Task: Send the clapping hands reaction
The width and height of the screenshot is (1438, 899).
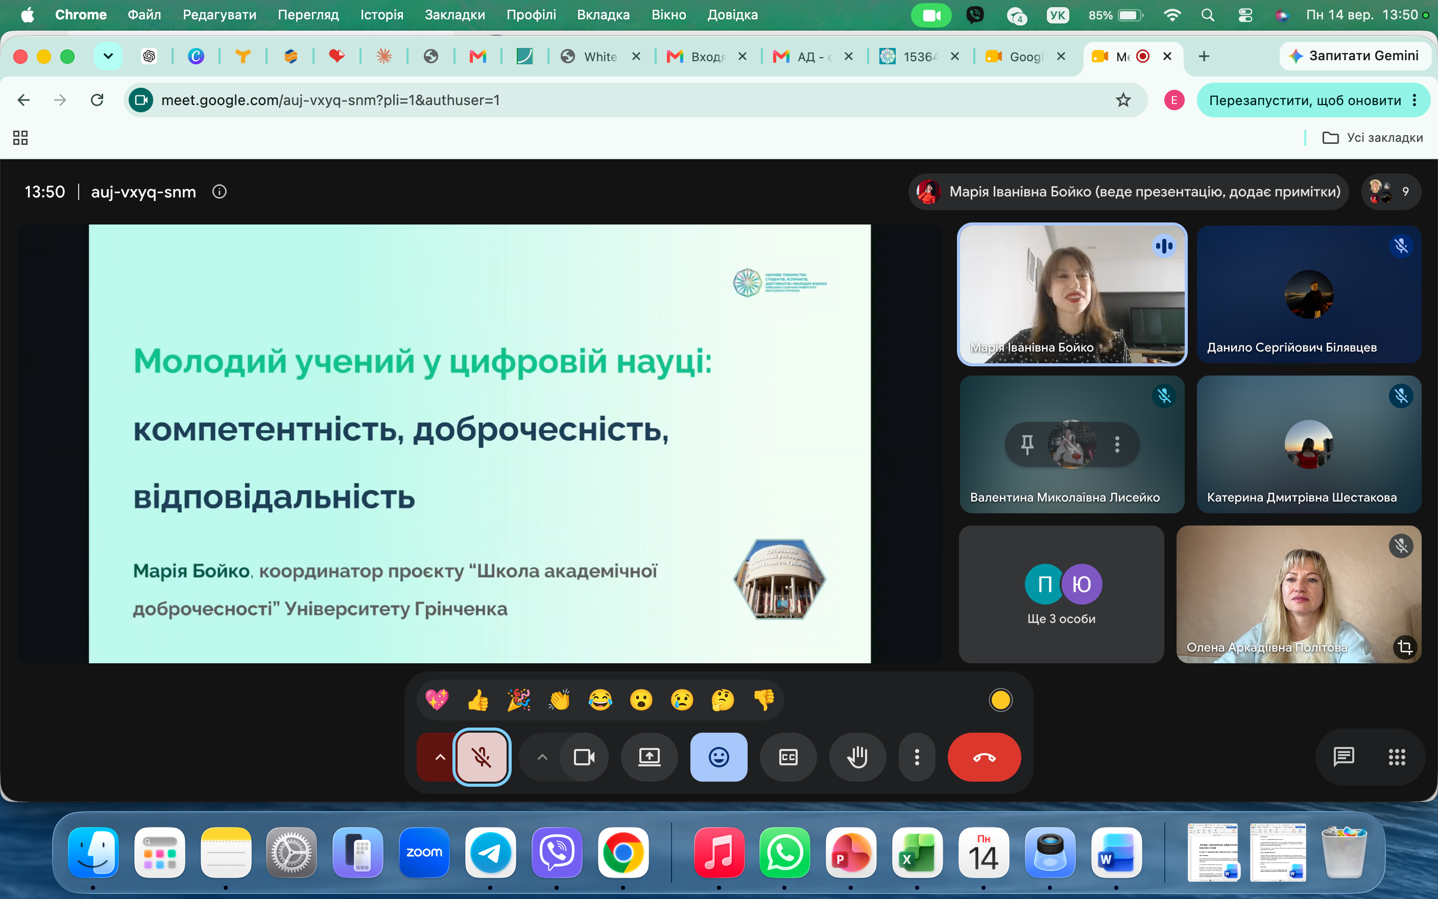Action: point(559,700)
